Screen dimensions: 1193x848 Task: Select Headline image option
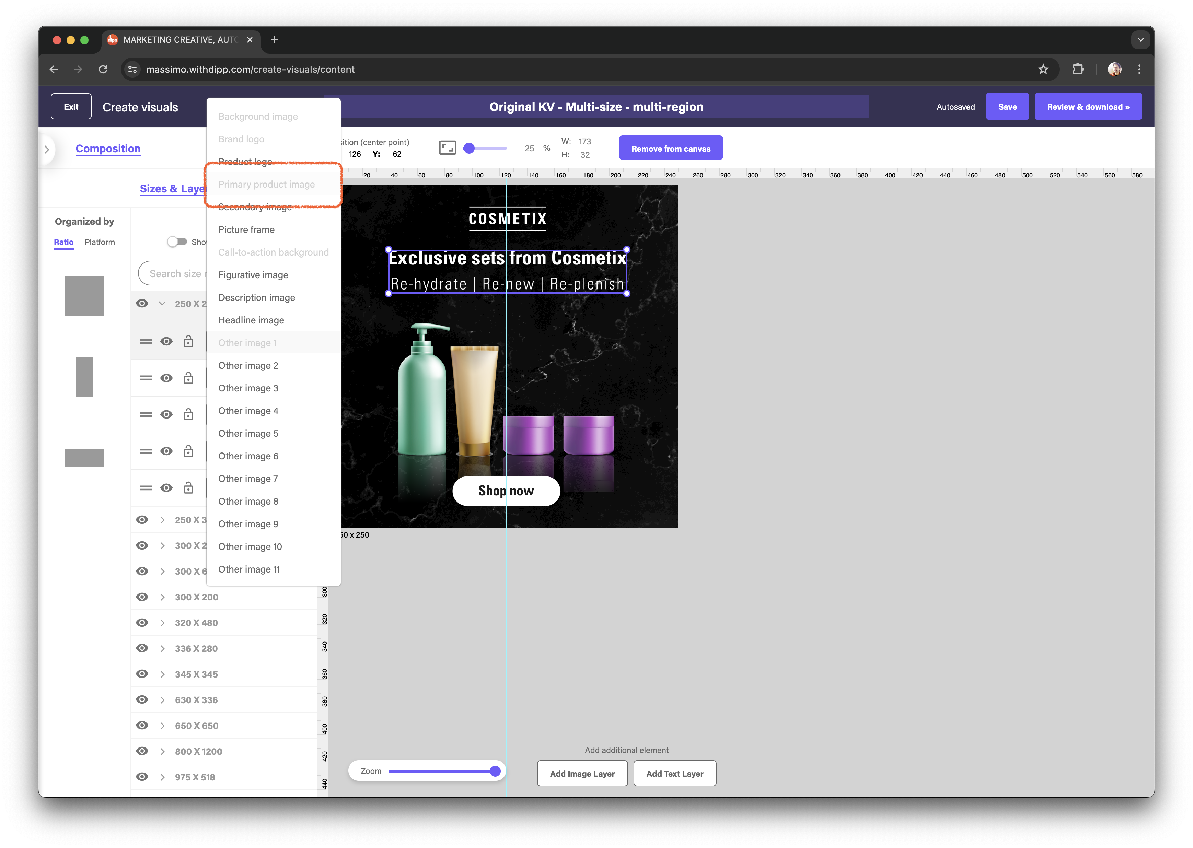tap(274, 320)
